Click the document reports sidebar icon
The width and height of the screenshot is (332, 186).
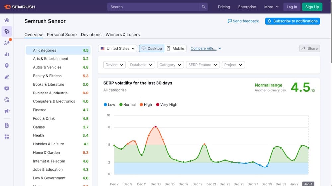click(7, 126)
